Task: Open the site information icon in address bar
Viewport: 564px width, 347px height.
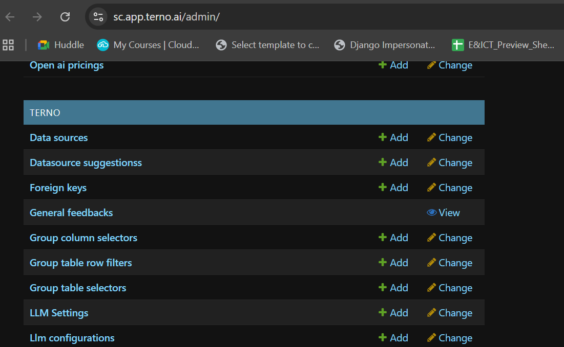Action: (x=98, y=17)
